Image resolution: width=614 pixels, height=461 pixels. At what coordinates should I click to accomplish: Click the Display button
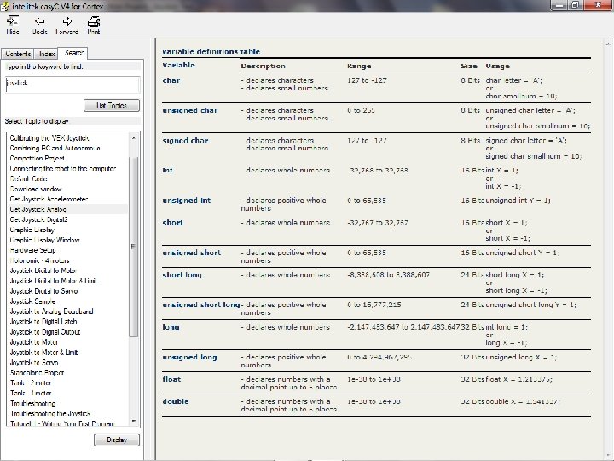[117, 440]
